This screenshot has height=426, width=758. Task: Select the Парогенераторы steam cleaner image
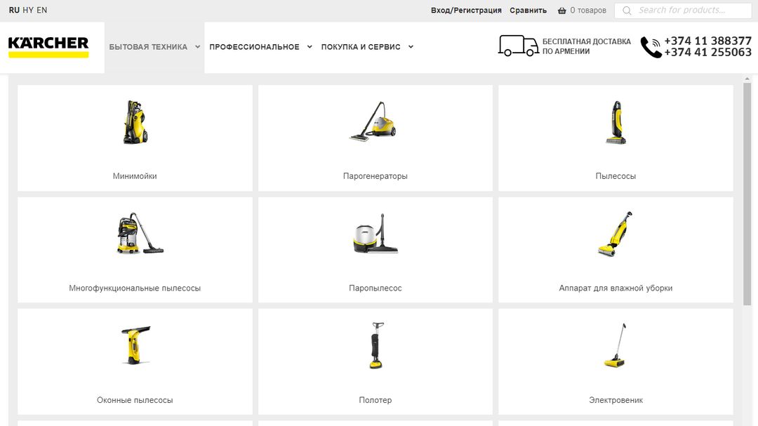tap(373, 121)
